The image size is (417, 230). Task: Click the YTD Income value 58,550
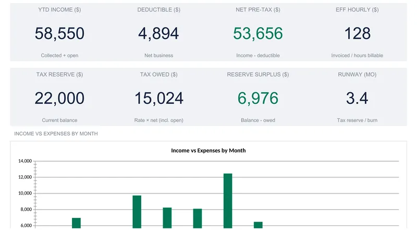[59, 33]
